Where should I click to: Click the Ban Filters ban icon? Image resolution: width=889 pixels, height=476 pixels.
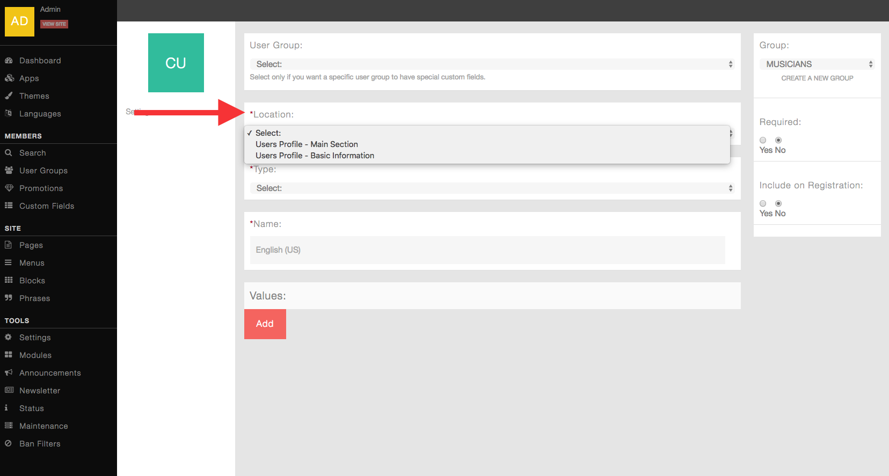coord(8,443)
